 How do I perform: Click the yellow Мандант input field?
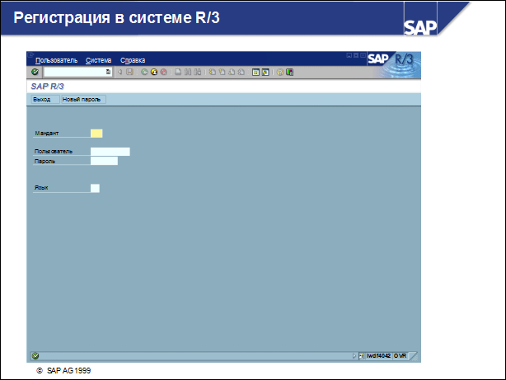click(x=96, y=134)
